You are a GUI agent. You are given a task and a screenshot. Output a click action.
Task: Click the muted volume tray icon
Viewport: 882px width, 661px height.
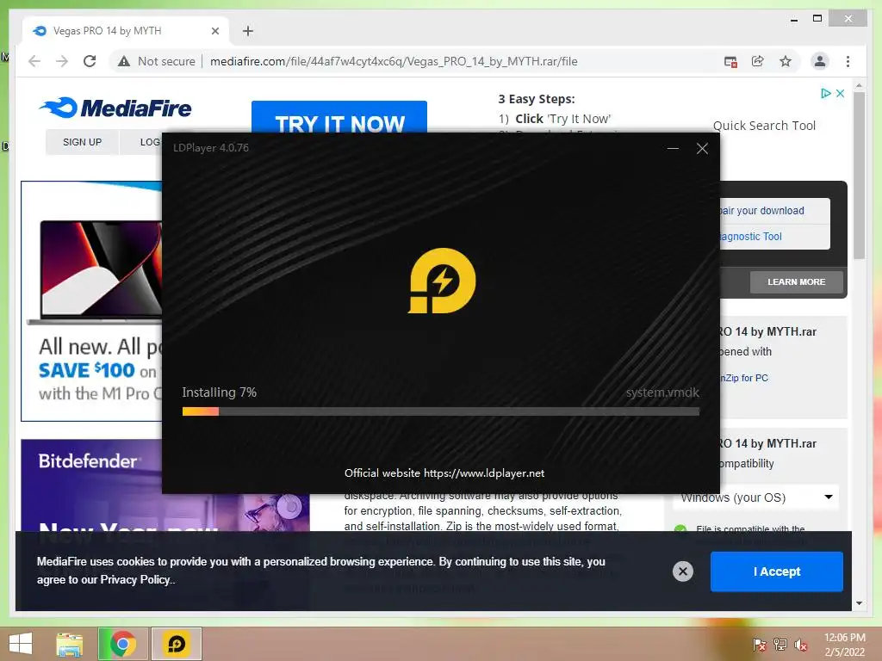pos(800,645)
